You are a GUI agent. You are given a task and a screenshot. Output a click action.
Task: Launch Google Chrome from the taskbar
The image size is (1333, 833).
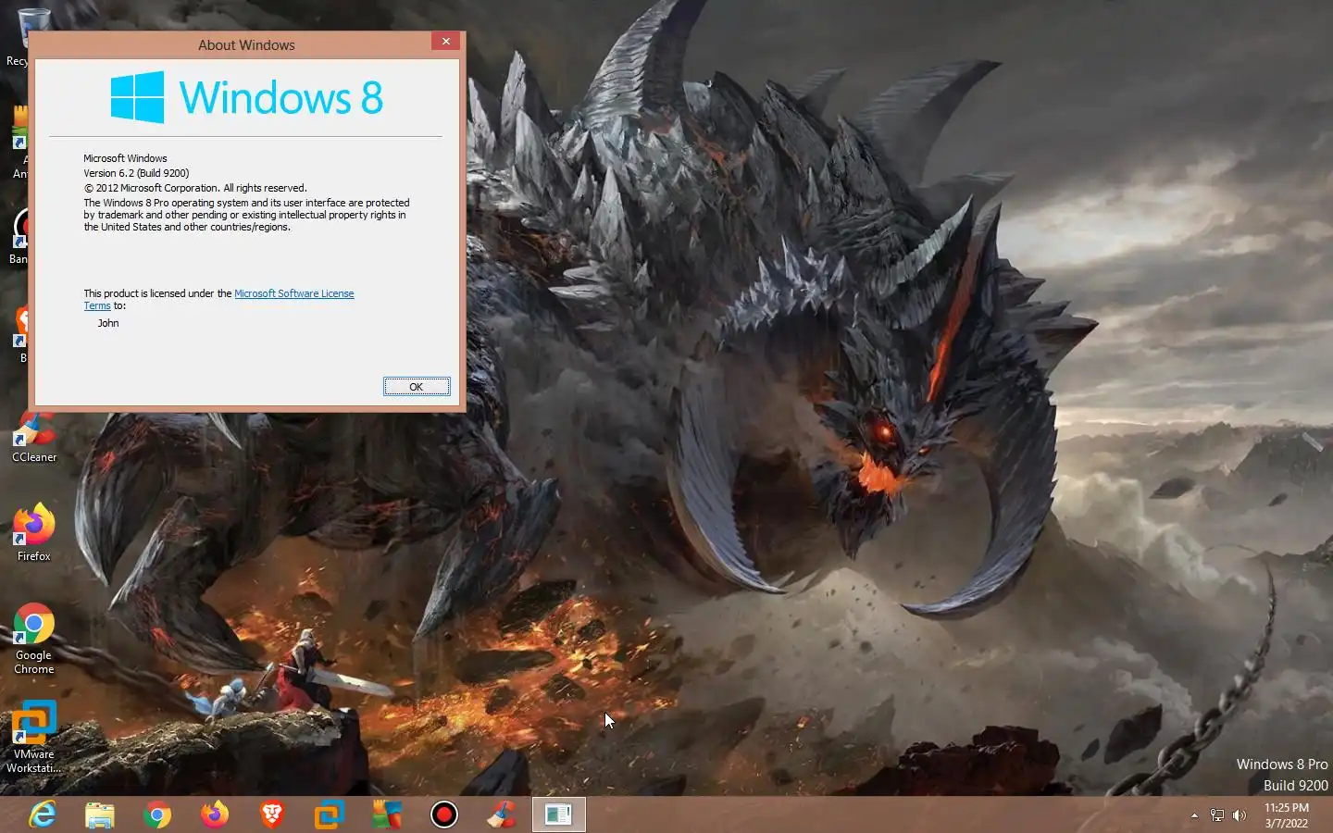point(157,814)
